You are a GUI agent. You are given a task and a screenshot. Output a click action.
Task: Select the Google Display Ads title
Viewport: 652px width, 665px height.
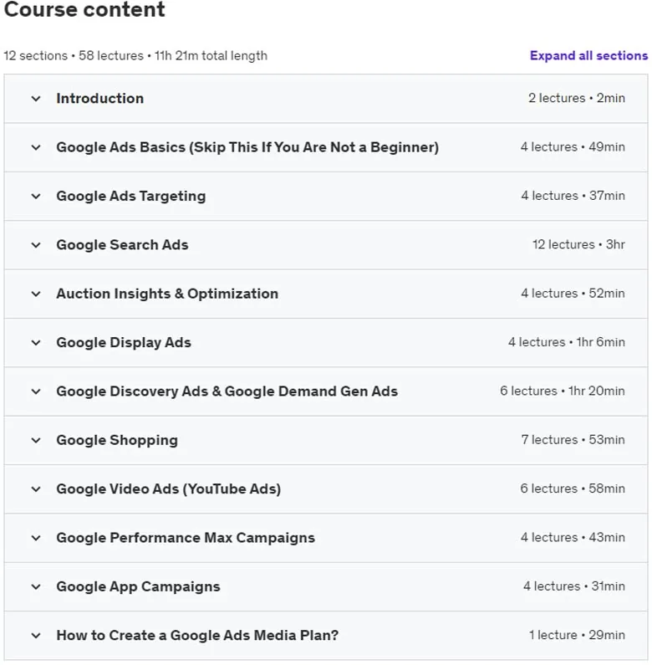tap(124, 343)
